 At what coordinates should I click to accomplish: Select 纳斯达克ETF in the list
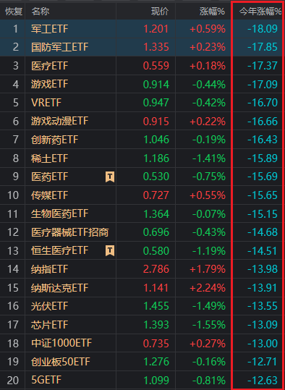click(x=142, y=287)
